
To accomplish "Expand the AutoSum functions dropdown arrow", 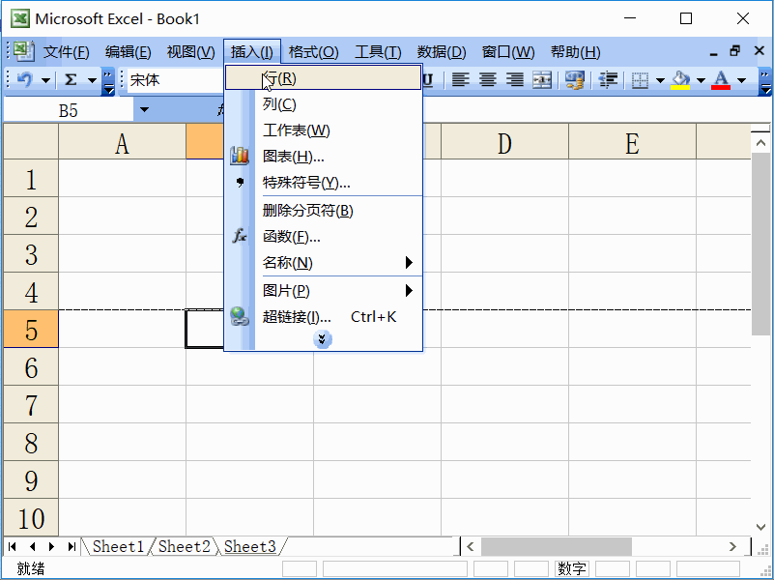I will pos(93,80).
